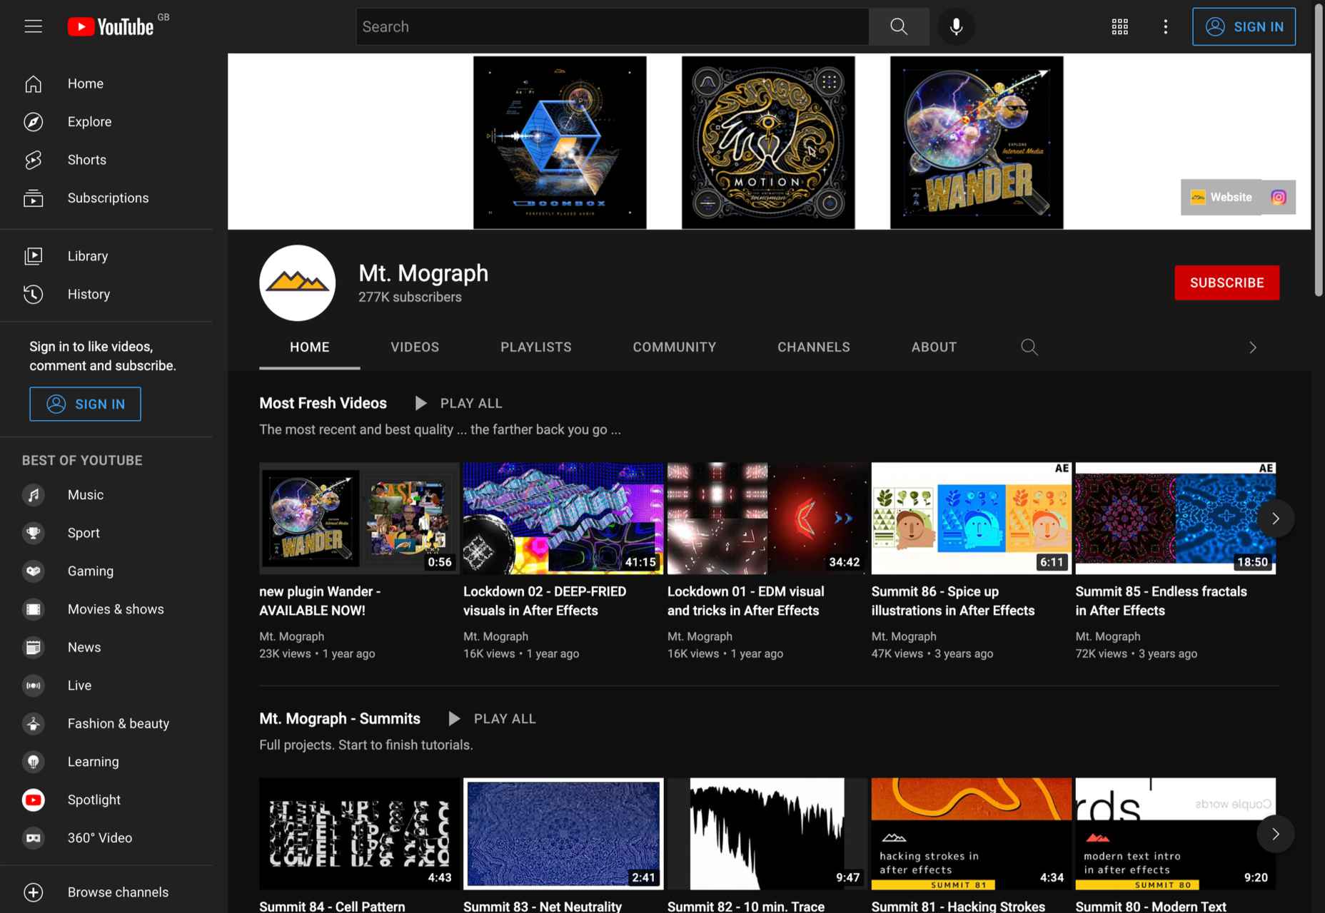Click the red SUBSCRIBE button
This screenshot has width=1325, height=913.
1227,283
